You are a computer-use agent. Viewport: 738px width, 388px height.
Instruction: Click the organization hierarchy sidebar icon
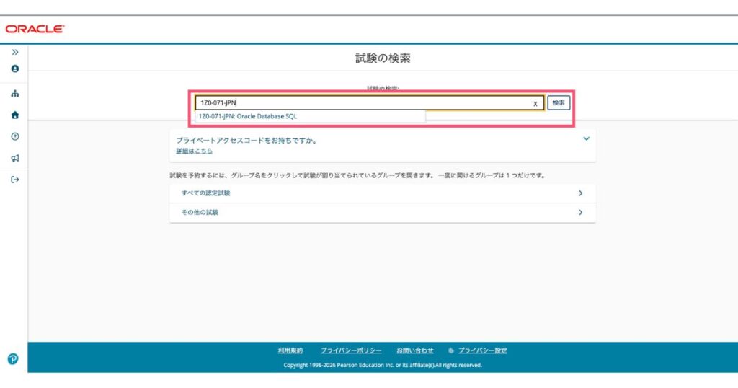tap(15, 93)
